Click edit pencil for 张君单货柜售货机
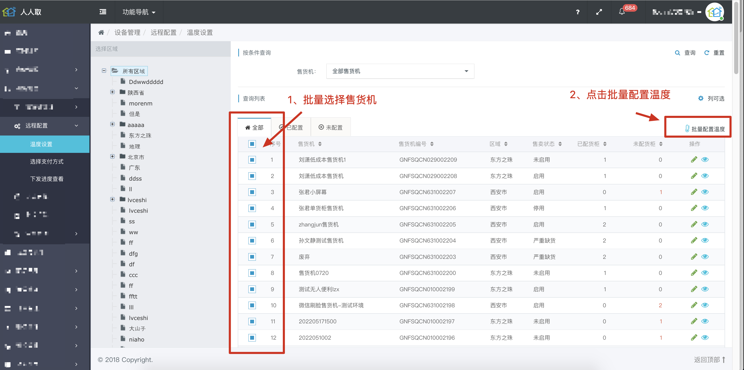 [x=694, y=208]
